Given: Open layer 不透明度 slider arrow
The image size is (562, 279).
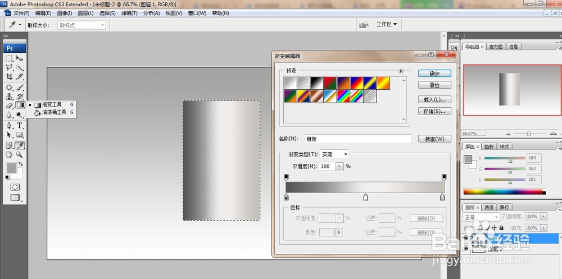Looking at the screenshot, I should (x=543, y=217).
